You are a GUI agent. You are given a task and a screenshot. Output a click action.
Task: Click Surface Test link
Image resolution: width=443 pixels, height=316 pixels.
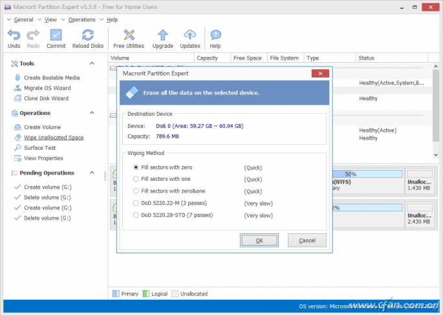40,148
